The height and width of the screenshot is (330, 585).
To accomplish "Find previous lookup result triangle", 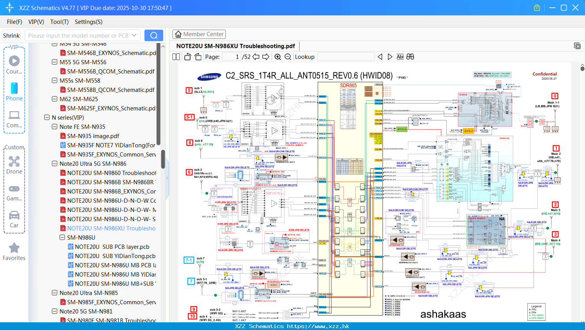I will (x=380, y=57).
